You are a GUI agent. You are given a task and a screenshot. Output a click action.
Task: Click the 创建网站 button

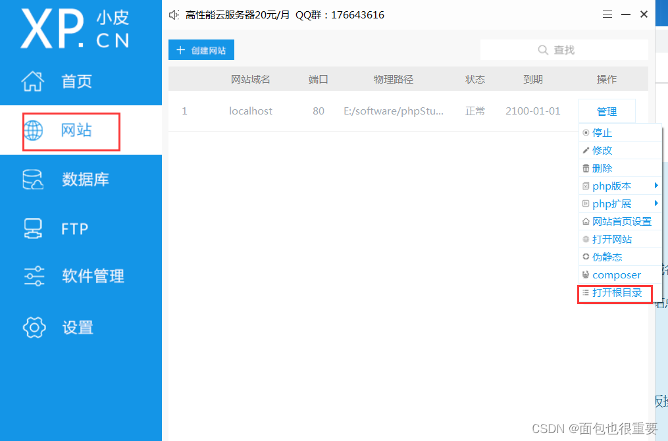pyautogui.click(x=201, y=51)
